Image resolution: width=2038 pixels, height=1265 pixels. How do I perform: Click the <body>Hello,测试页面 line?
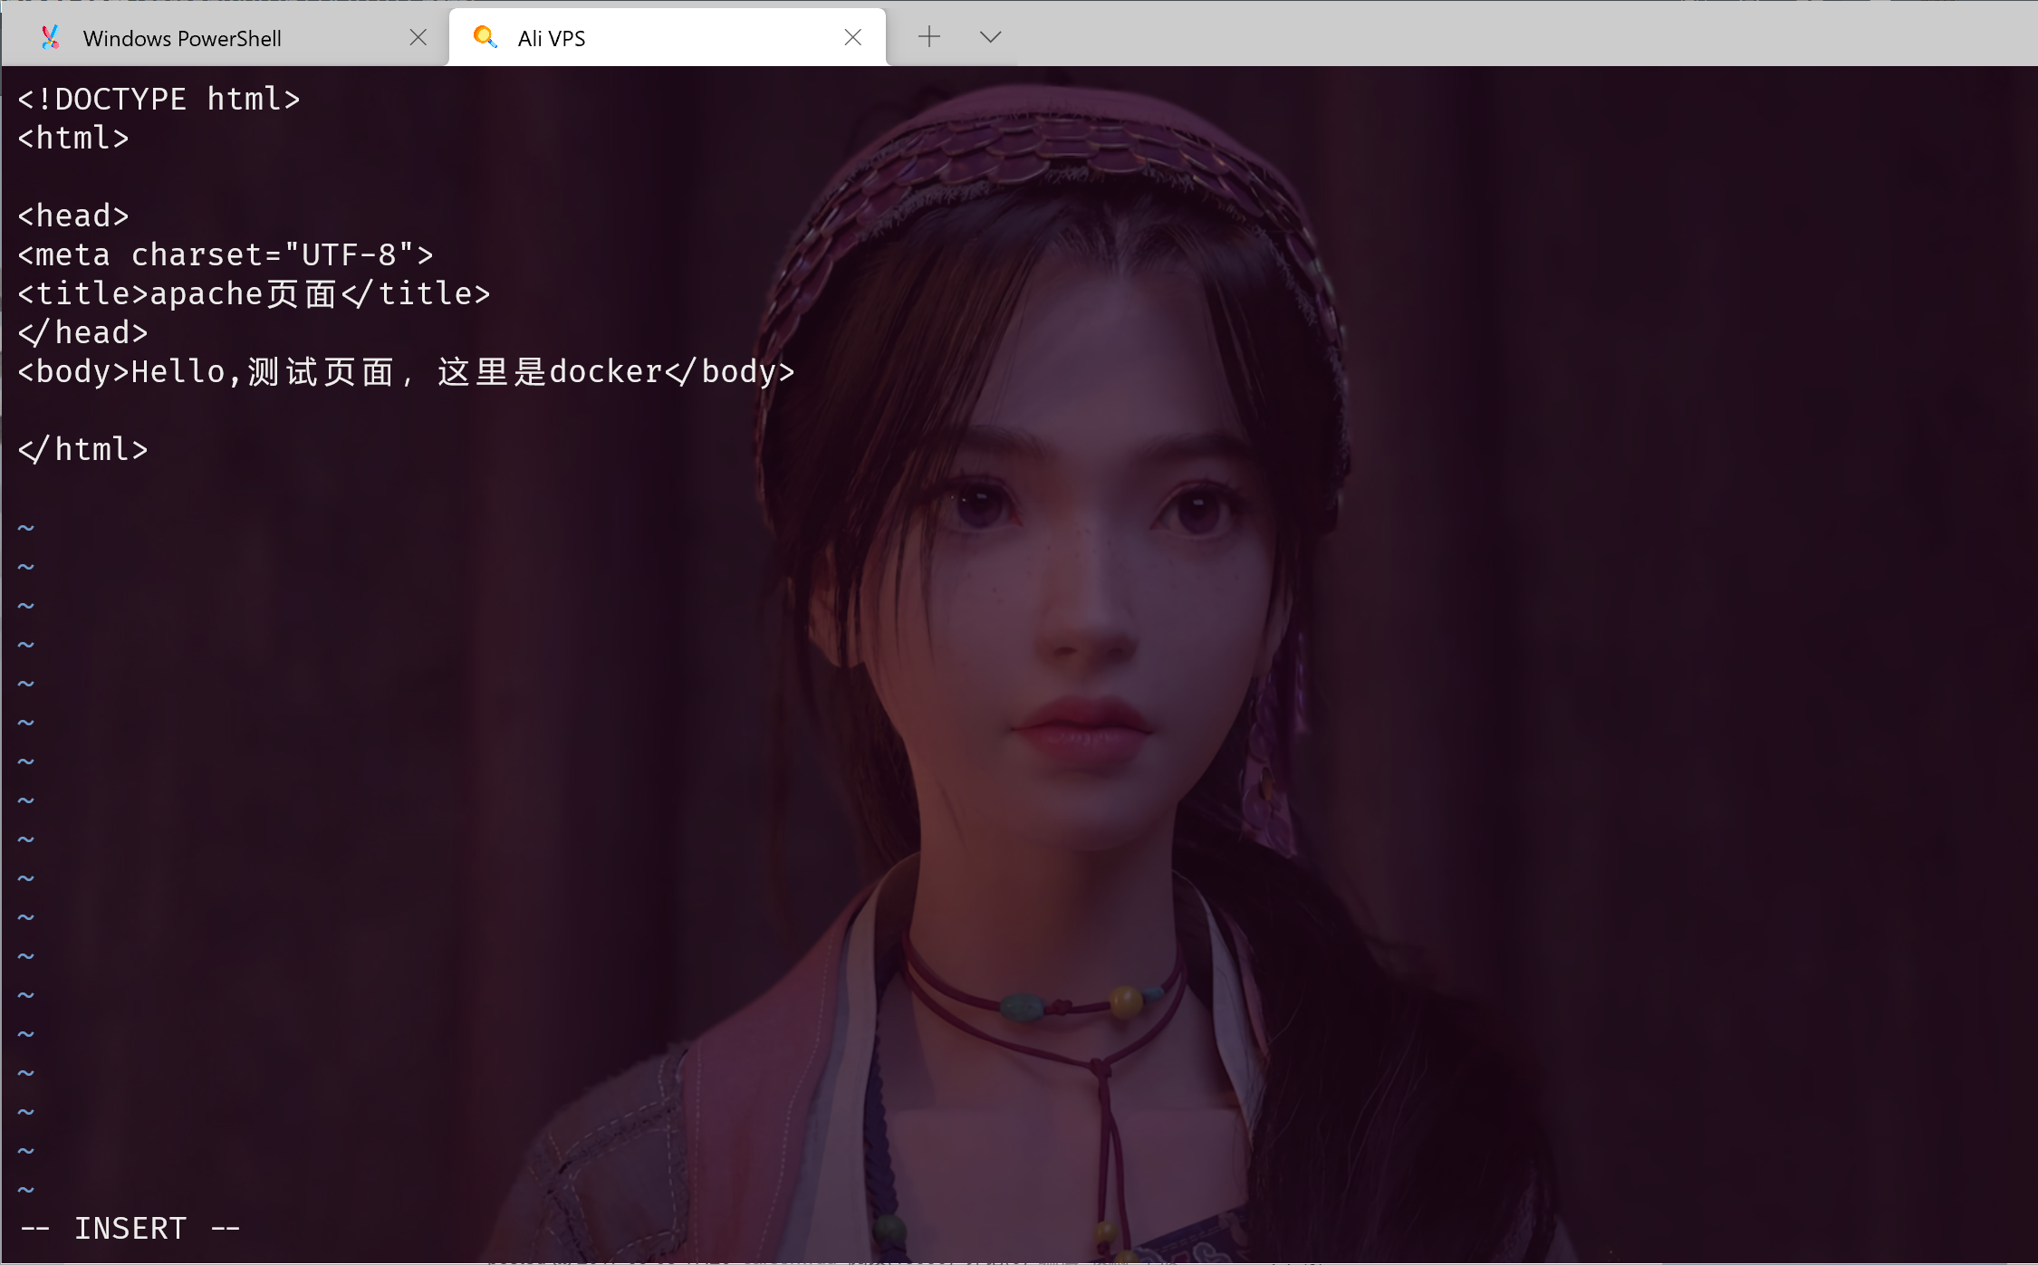(x=407, y=371)
